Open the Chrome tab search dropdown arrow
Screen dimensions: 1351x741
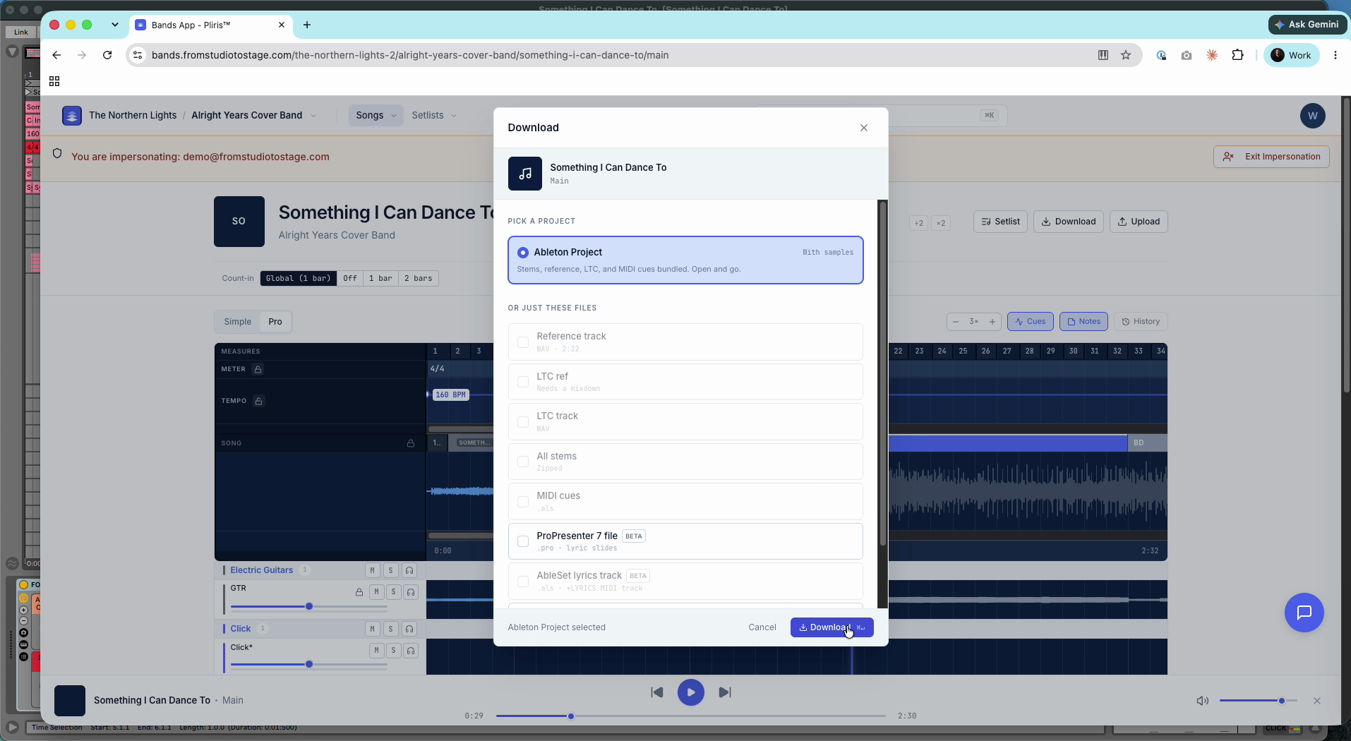[115, 25]
